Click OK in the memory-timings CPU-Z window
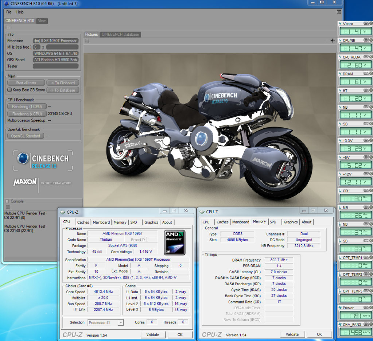 (x=319, y=334)
